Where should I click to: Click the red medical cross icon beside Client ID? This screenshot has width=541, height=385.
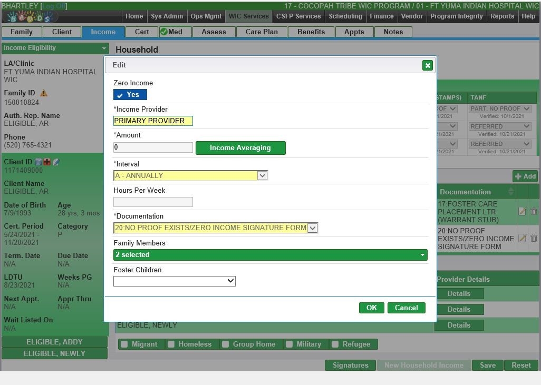tap(47, 162)
